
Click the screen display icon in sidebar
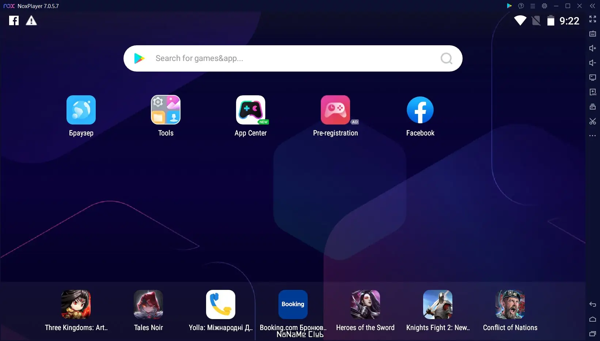(x=593, y=77)
